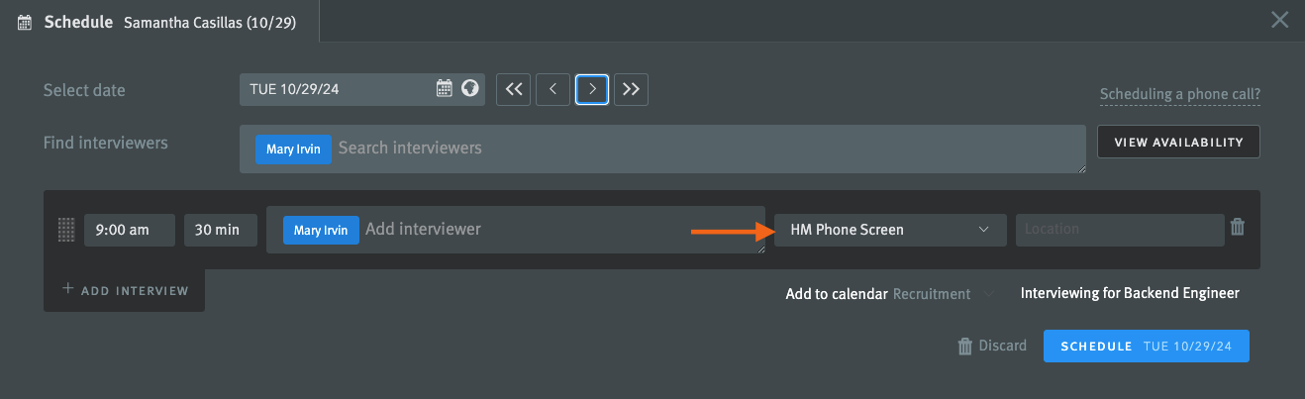Image resolution: width=1305 pixels, height=399 pixels.
Task: Jump forward a week with double-right arrows
Action: [x=631, y=89]
